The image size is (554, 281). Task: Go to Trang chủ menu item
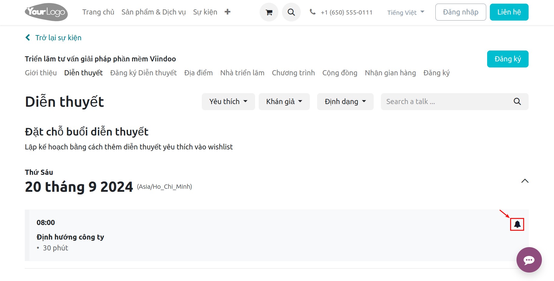tap(98, 12)
